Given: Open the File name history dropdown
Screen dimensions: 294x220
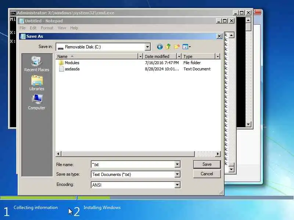Looking at the screenshot, I should pyautogui.click(x=177, y=164).
